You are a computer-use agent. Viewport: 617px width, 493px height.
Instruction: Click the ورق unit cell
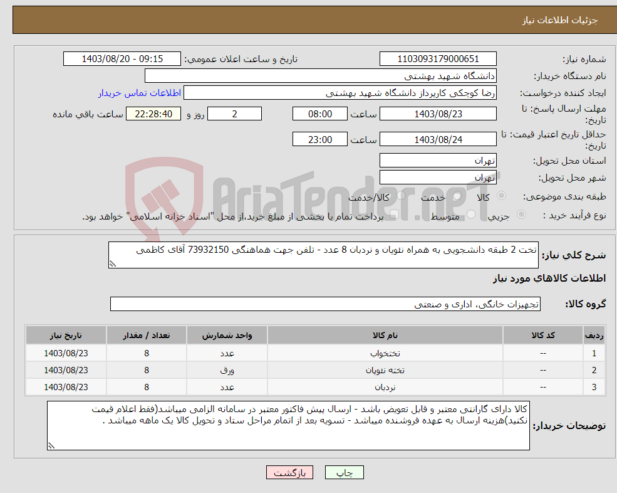(227, 370)
